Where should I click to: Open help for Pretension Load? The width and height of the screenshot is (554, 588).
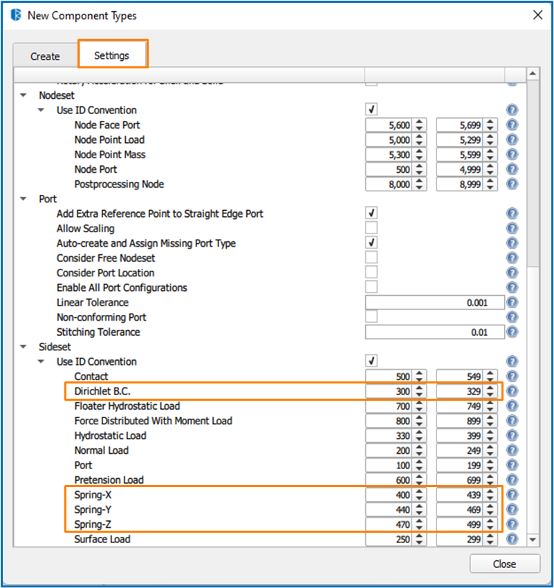[x=512, y=480]
